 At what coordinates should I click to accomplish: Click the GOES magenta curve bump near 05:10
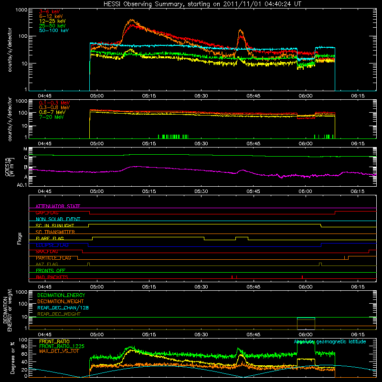137,167
